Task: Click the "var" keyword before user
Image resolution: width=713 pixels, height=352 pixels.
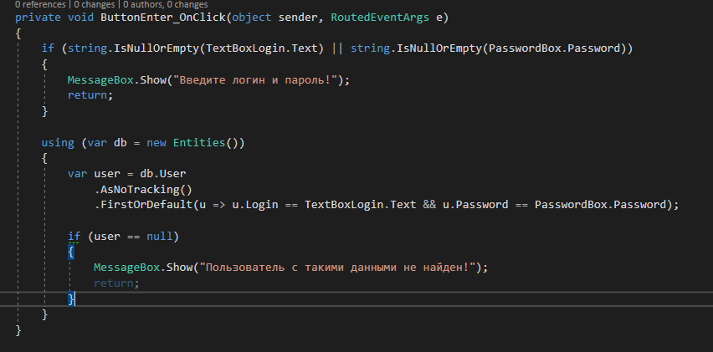Action: point(77,174)
